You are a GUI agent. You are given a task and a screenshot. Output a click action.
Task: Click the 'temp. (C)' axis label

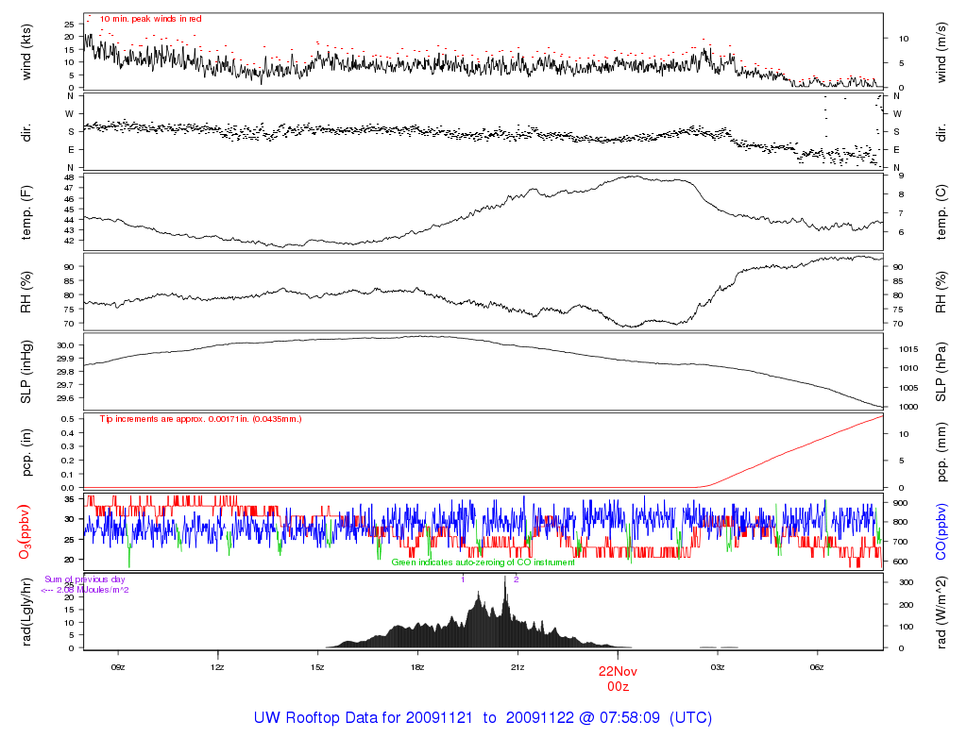[941, 212]
